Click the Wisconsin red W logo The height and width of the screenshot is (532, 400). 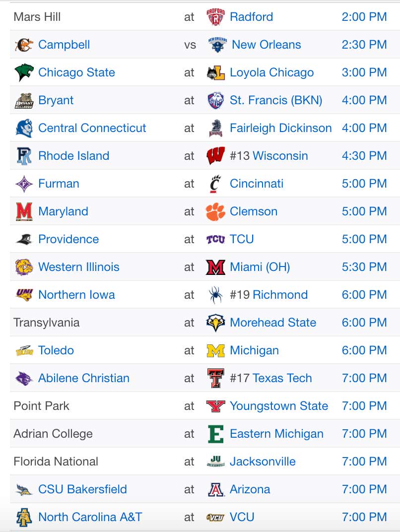[x=215, y=156]
